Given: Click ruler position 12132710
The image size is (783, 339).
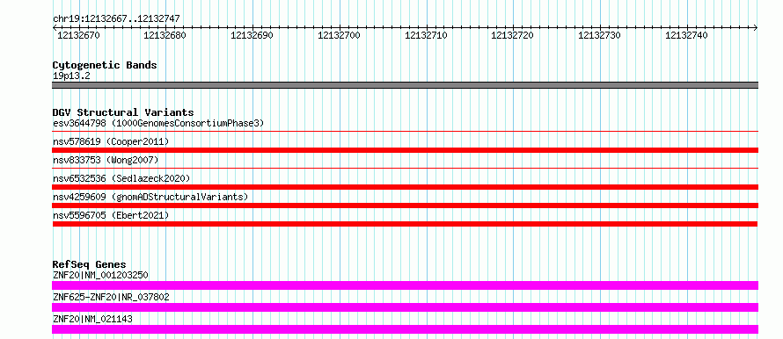Looking at the screenshot, I should [426, 35].
